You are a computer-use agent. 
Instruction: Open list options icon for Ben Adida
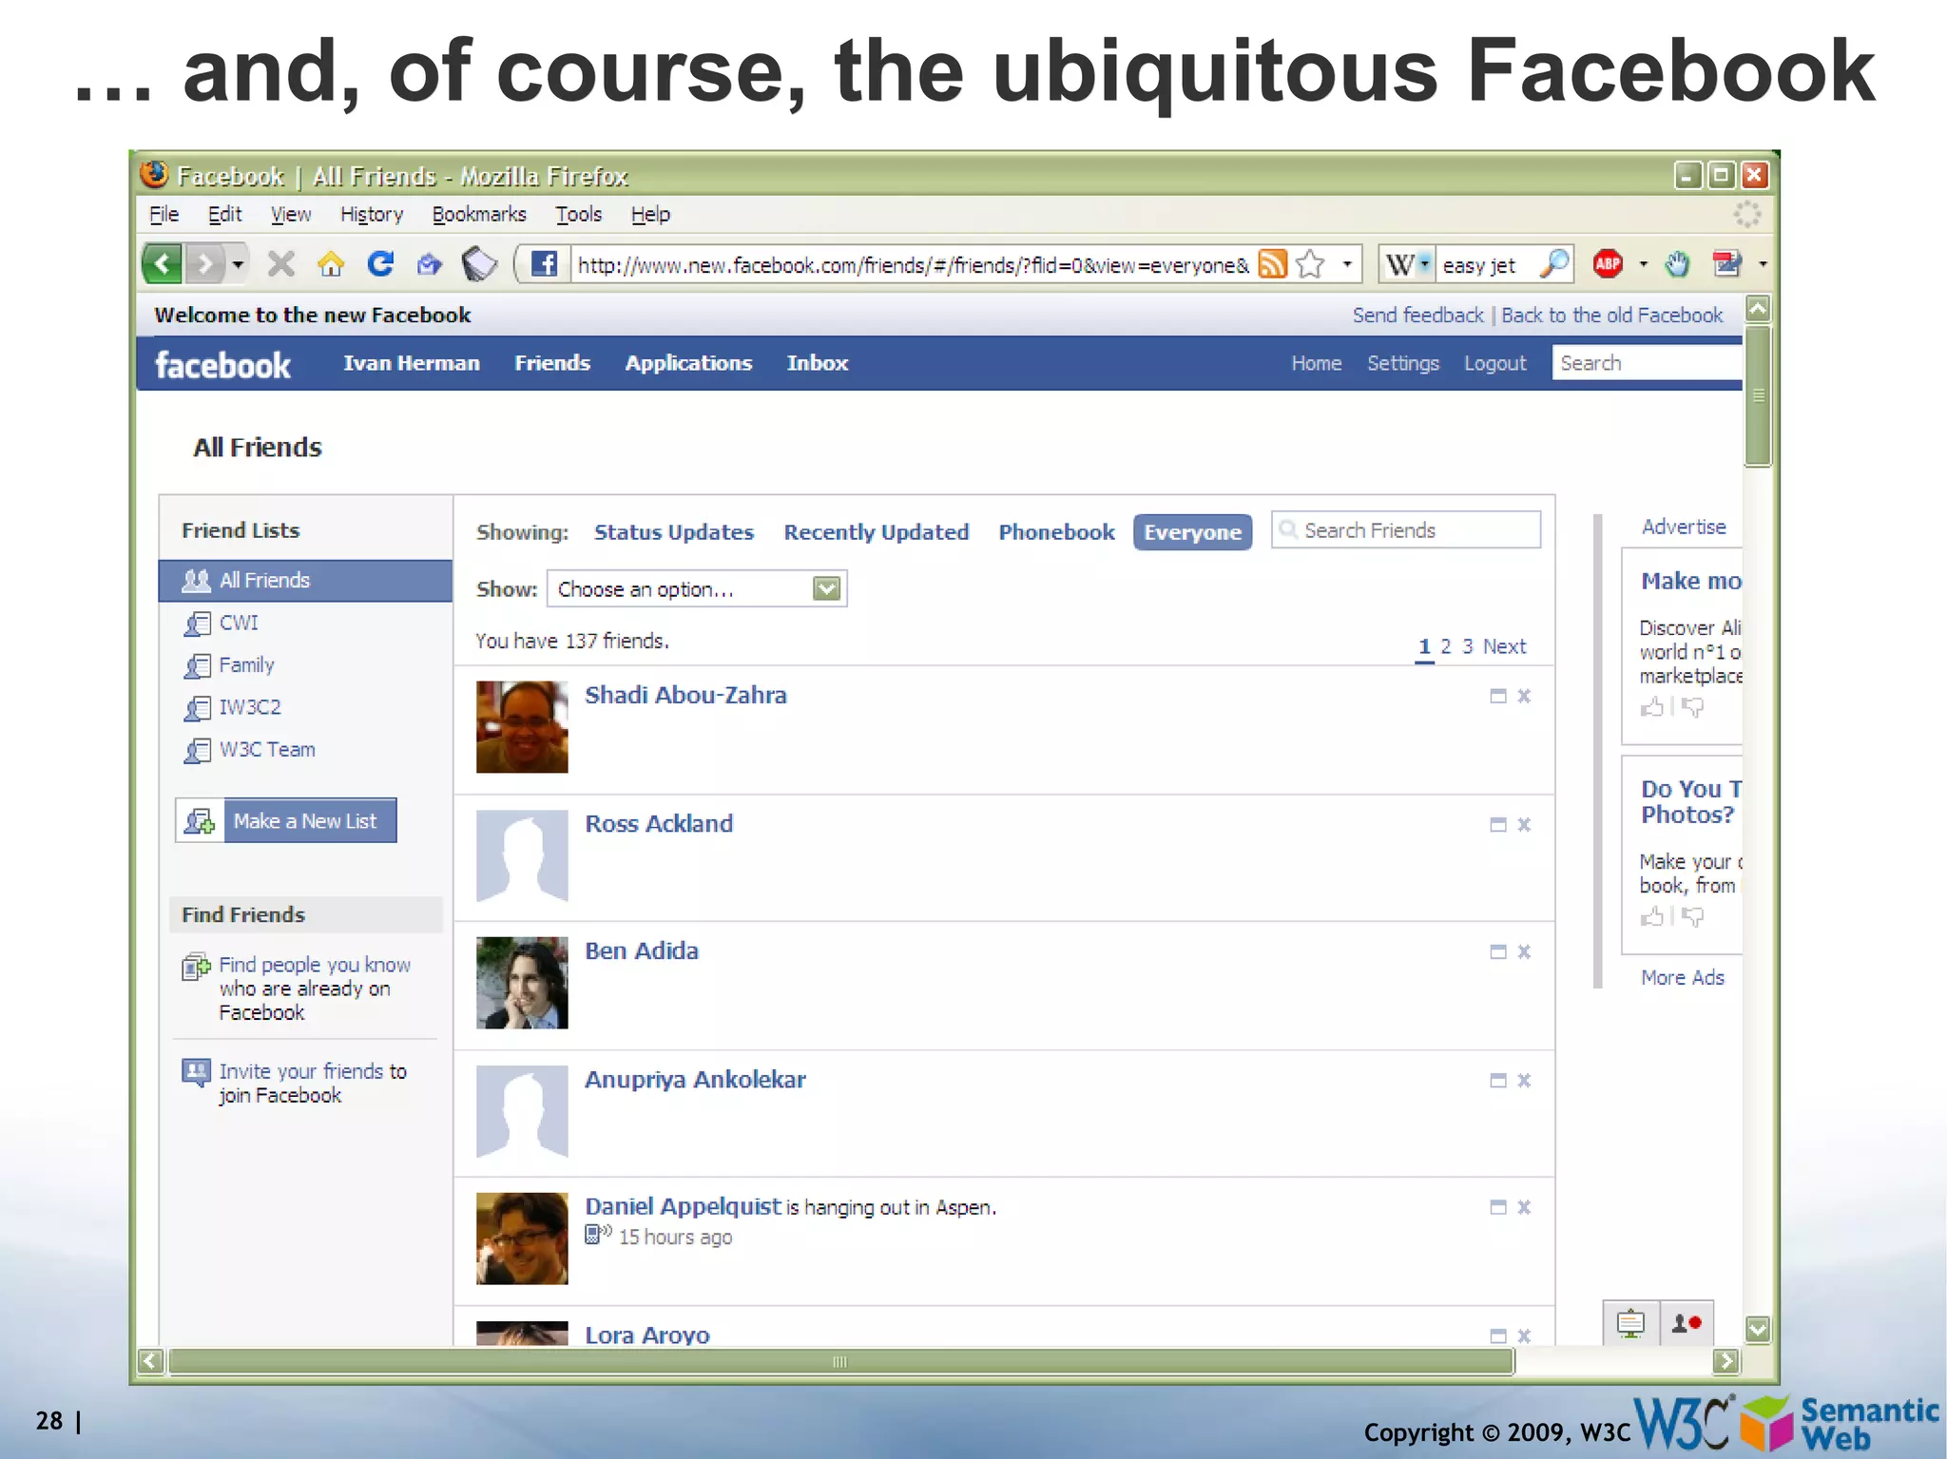point(1498,951)
